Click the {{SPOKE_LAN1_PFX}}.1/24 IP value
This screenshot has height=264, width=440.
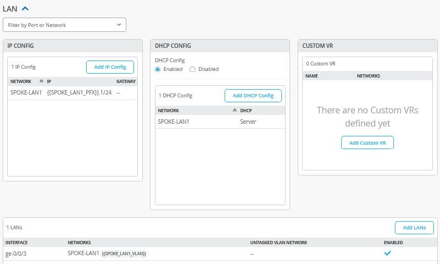(x=79, y=93)
